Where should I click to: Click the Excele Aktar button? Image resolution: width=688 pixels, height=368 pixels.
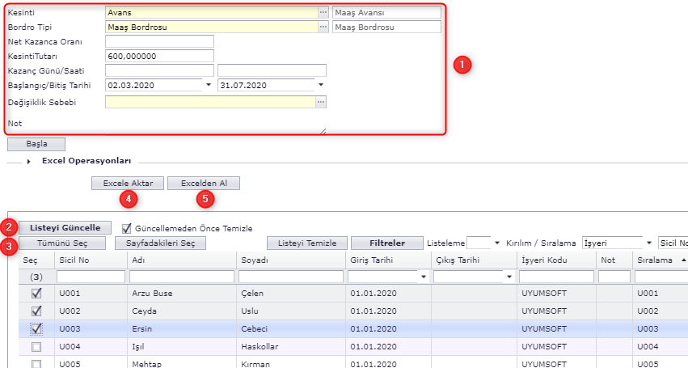tap(128, 184)
